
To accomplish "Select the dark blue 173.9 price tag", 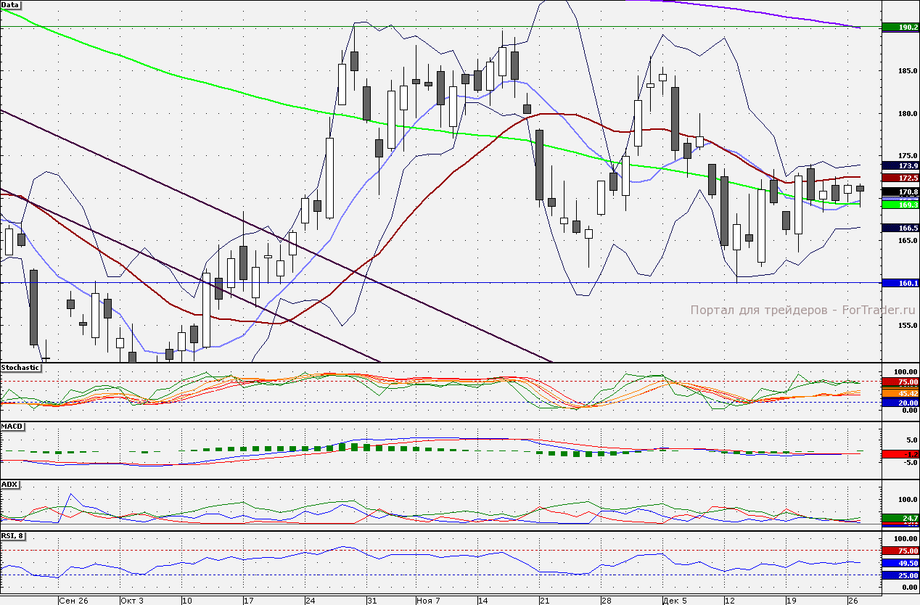I will pos(898,166).
